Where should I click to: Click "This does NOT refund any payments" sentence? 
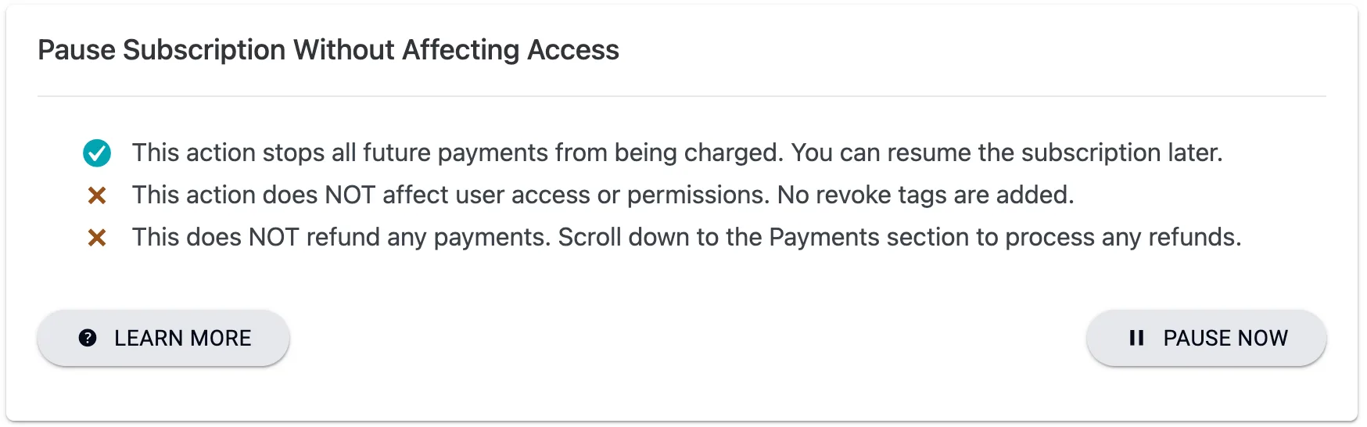342,237
